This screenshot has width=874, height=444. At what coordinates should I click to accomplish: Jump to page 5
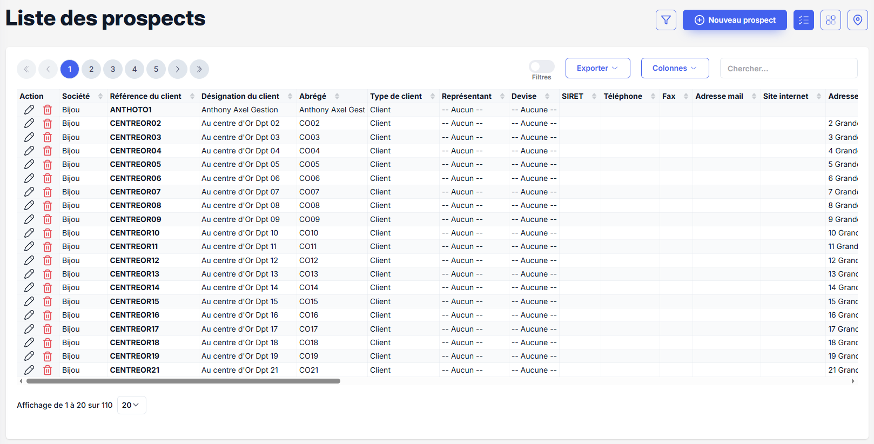156,69
